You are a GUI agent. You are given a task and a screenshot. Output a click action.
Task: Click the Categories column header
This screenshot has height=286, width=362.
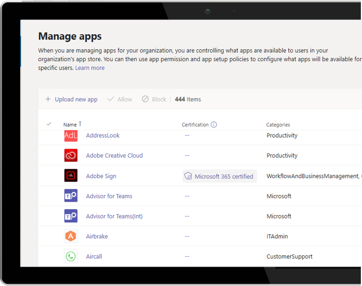point(278,125)
